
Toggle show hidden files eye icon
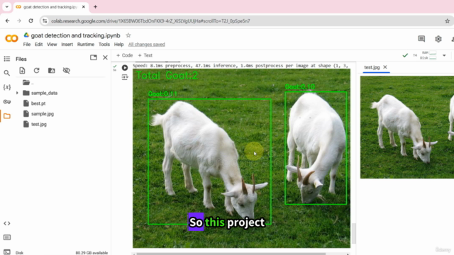click(x=67, y=71)
